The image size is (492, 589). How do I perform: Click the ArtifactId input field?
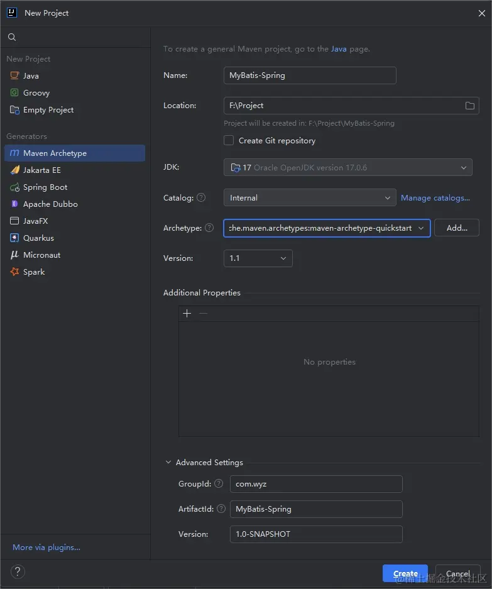[x=316, y=509]
